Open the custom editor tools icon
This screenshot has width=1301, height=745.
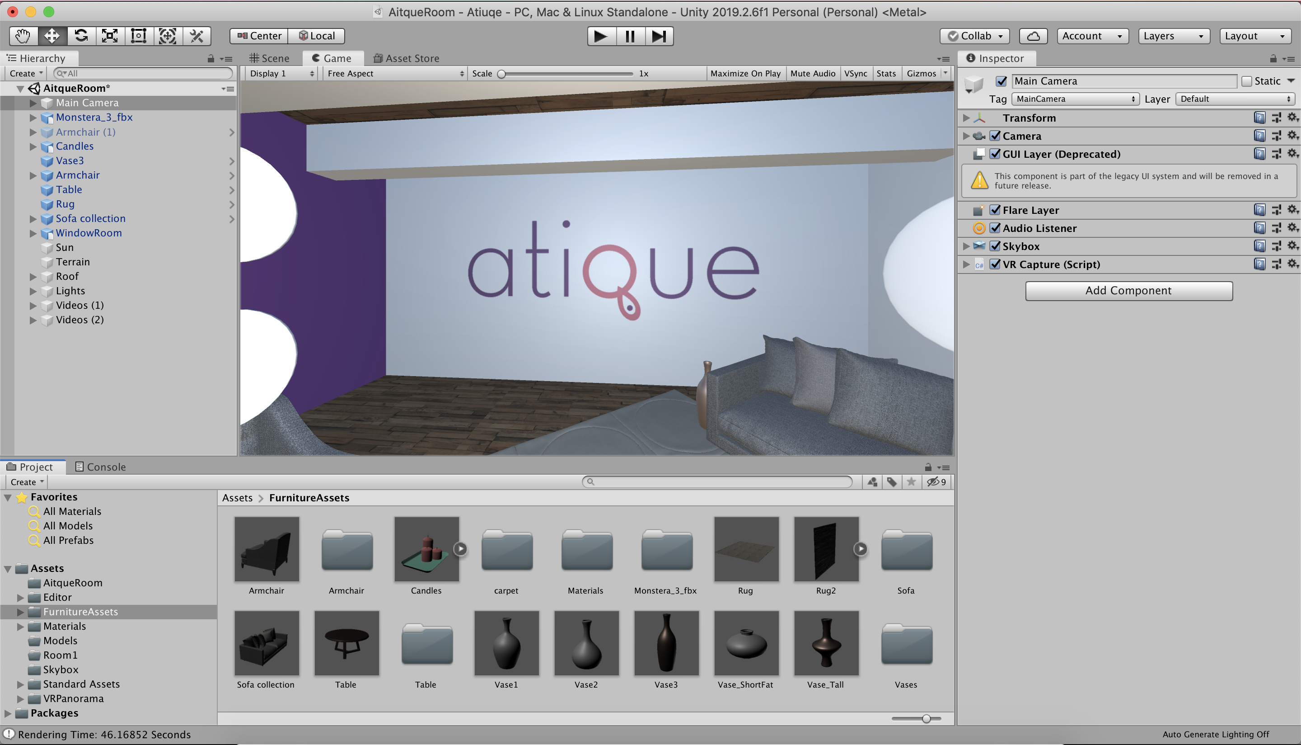coord(197,36)
